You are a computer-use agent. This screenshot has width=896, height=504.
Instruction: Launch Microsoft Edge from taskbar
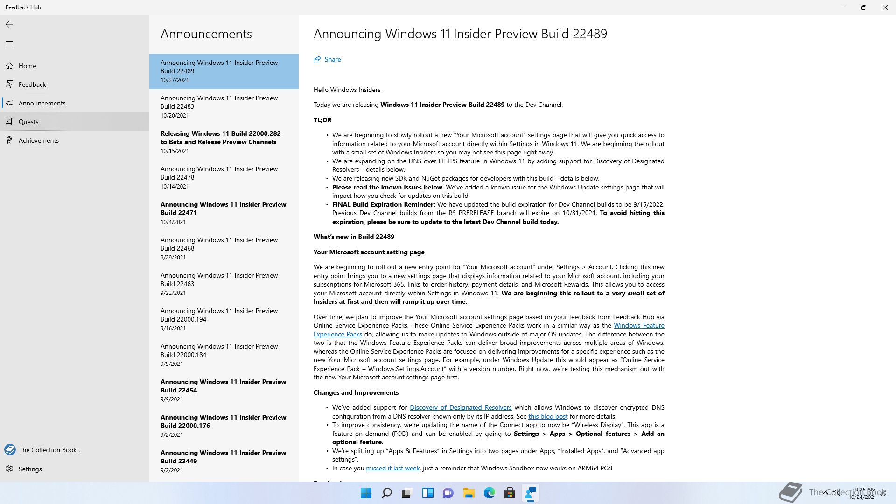(489, 493)
